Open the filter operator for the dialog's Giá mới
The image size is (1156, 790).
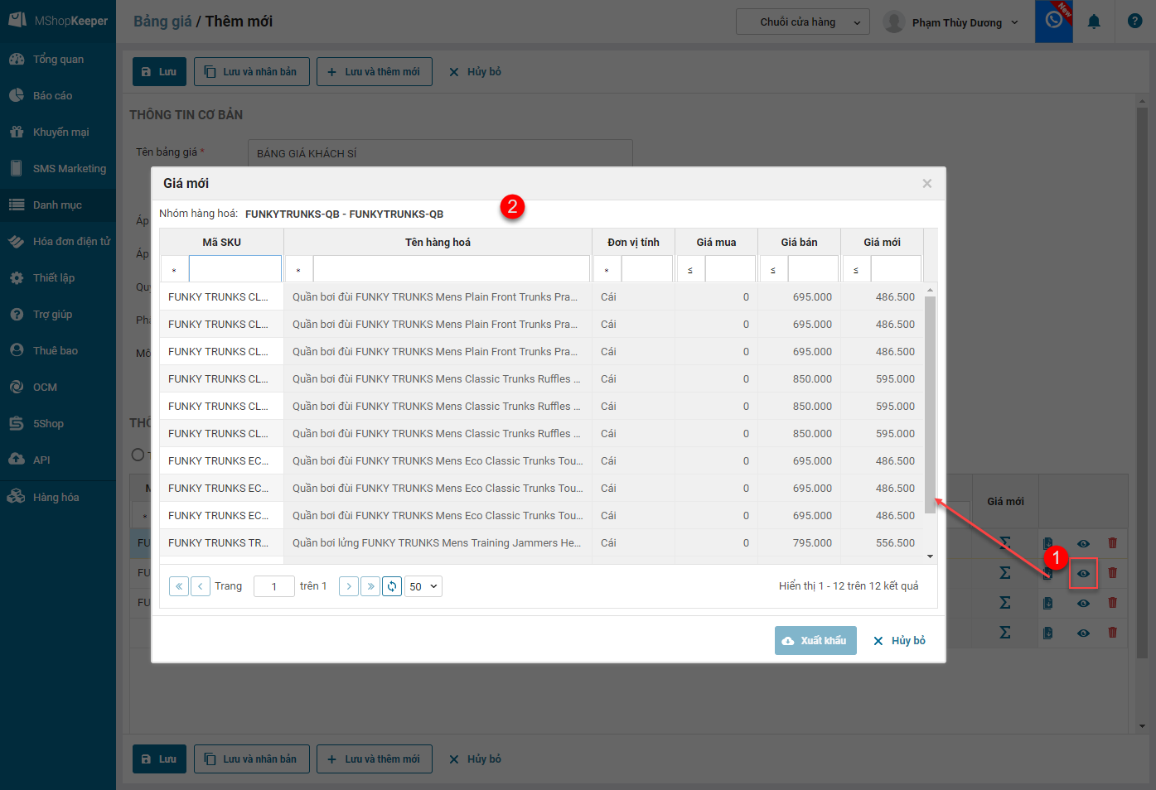pos(856,269)
